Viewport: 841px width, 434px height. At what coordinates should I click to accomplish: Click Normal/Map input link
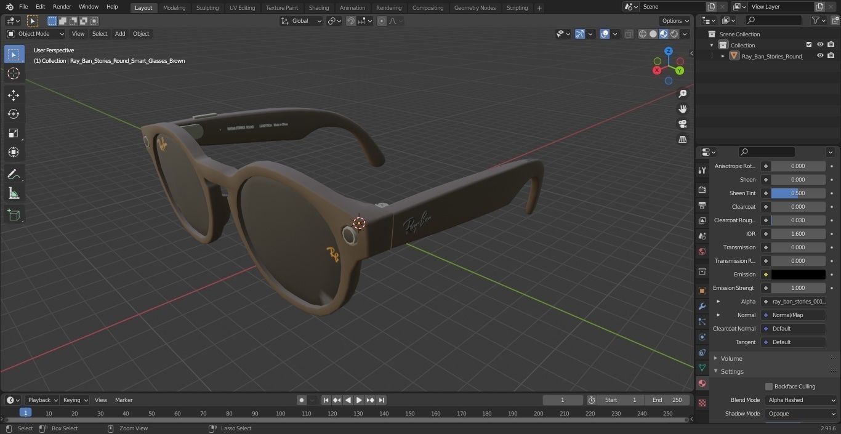point(794,315)
